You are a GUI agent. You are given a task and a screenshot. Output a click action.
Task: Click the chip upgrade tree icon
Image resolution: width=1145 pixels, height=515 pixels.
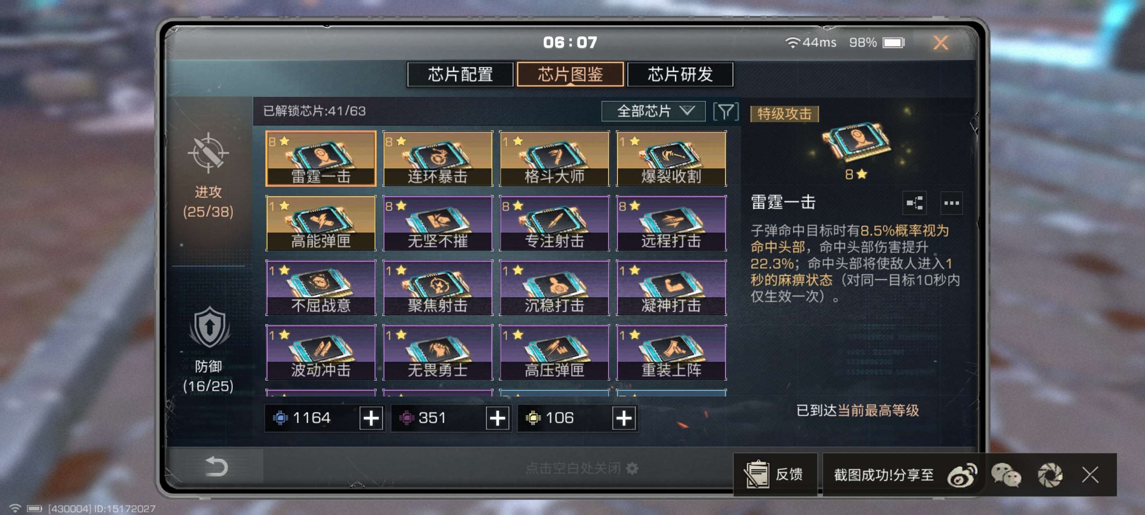(x=914, y=203)
